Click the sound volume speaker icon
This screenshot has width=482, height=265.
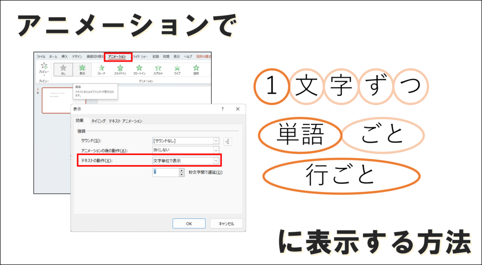[228, 141]
